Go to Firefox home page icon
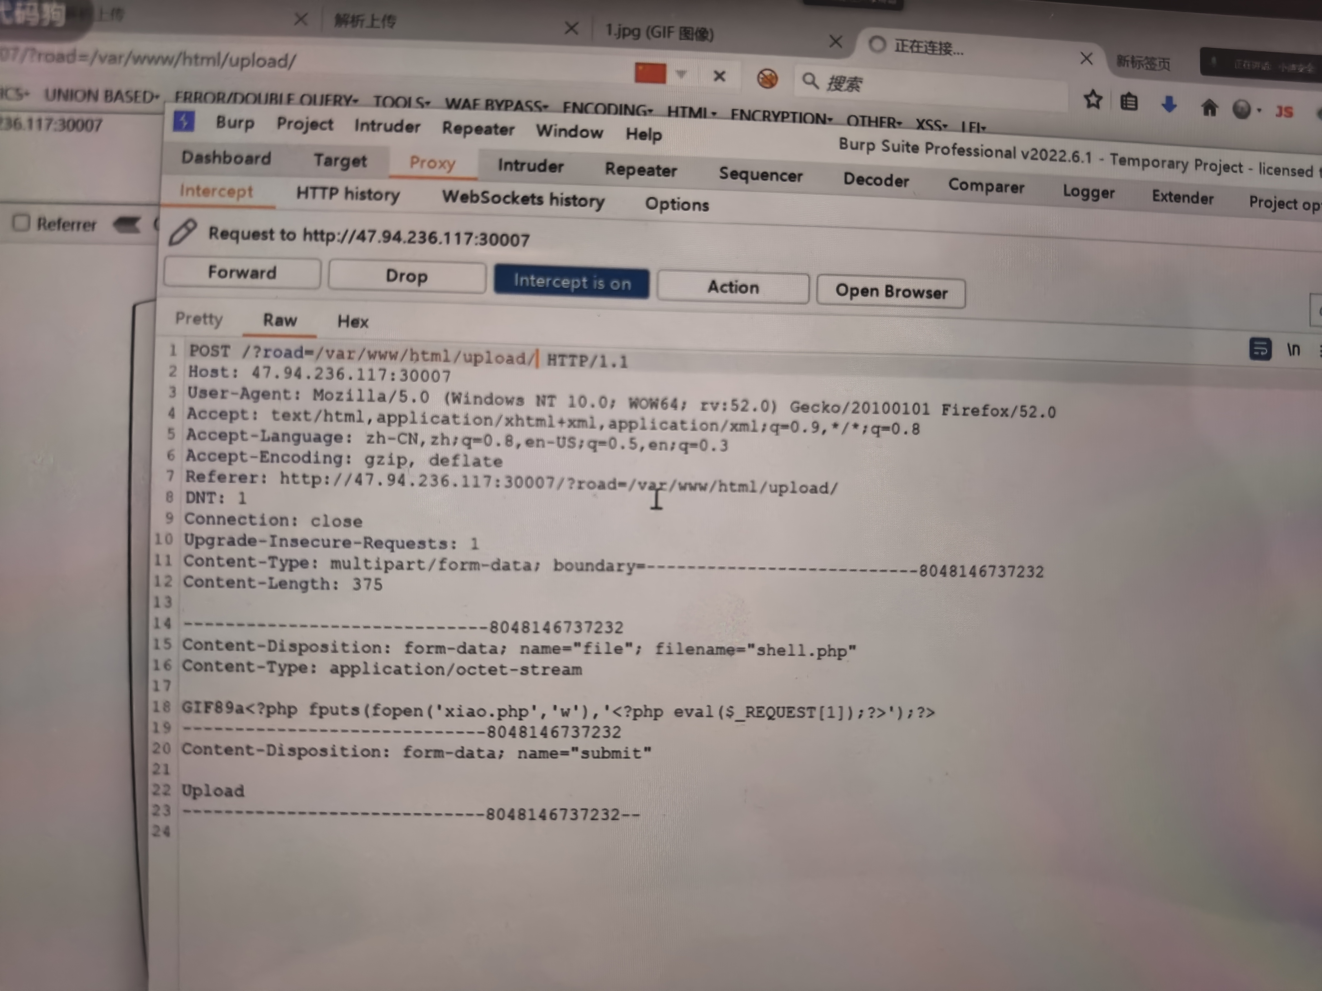 [x=1209, y=107]
